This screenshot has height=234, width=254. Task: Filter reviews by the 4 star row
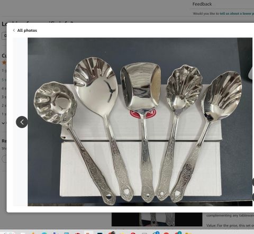pyautogui.click(x=4, y=88)
